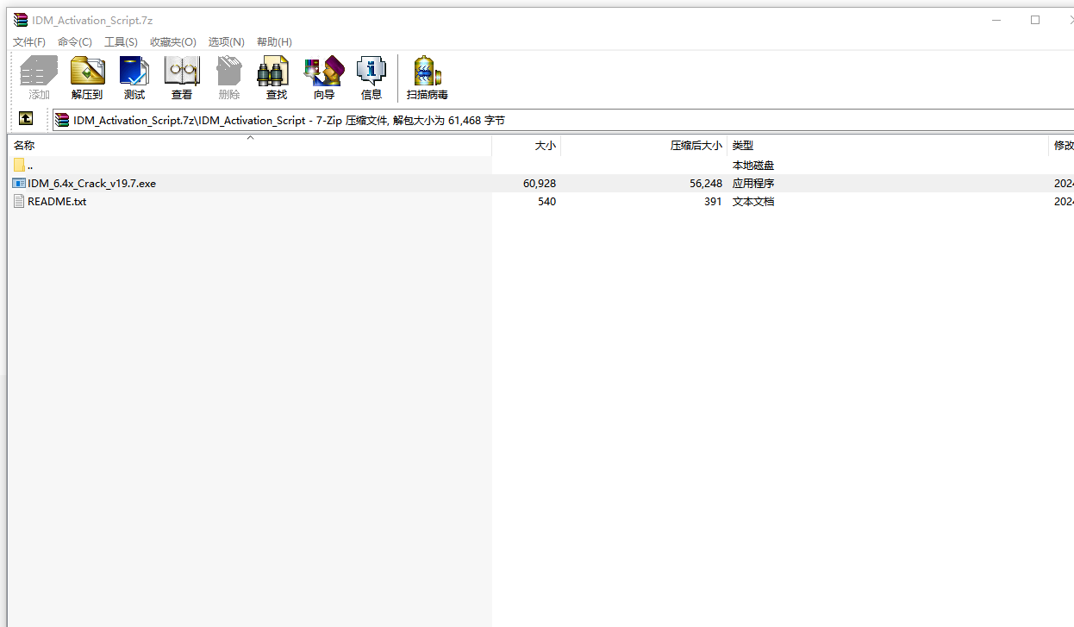Maximize the WinRAR window
The width and height of the screenshot is (1074, 627).
(x=1035, y=20)
